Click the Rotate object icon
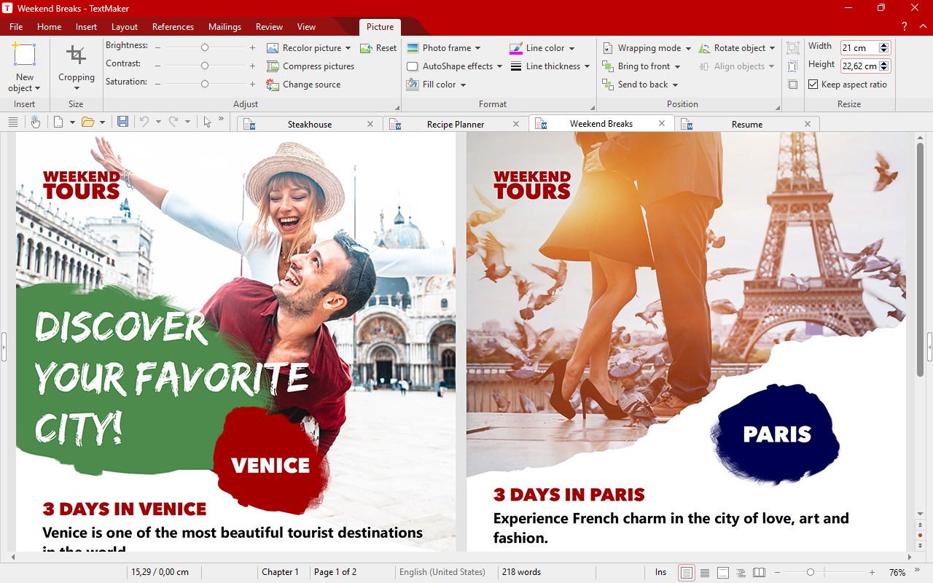This screenshot has width=933, height=583. [704, 48]
